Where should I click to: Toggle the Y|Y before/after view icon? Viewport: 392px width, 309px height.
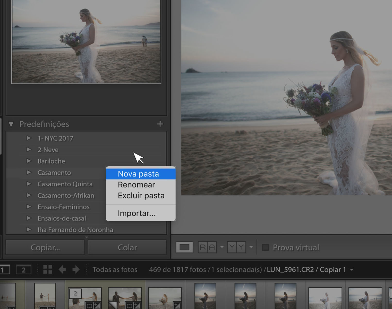pyautogui.click(x=236, y=247)
